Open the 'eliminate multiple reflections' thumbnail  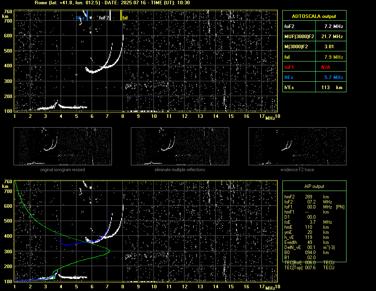pyautogui.click(x=180, y=146)
